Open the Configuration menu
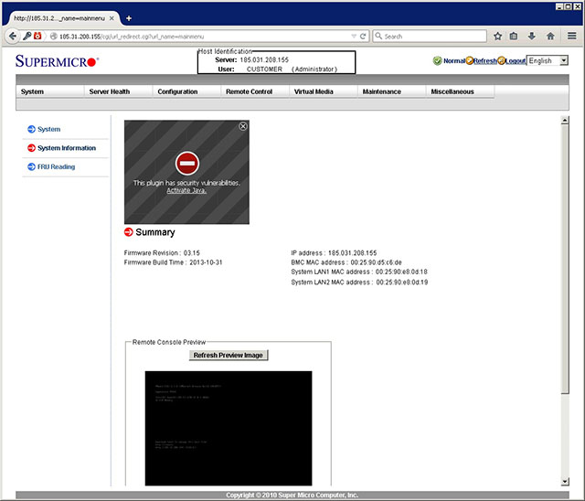The image size is (585, 501). (186, 91)
